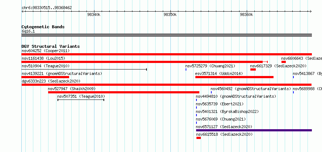Click the small red nsv6615518 bar
Image resolution: width=322 pixels, height=152 pixels.
198,138
